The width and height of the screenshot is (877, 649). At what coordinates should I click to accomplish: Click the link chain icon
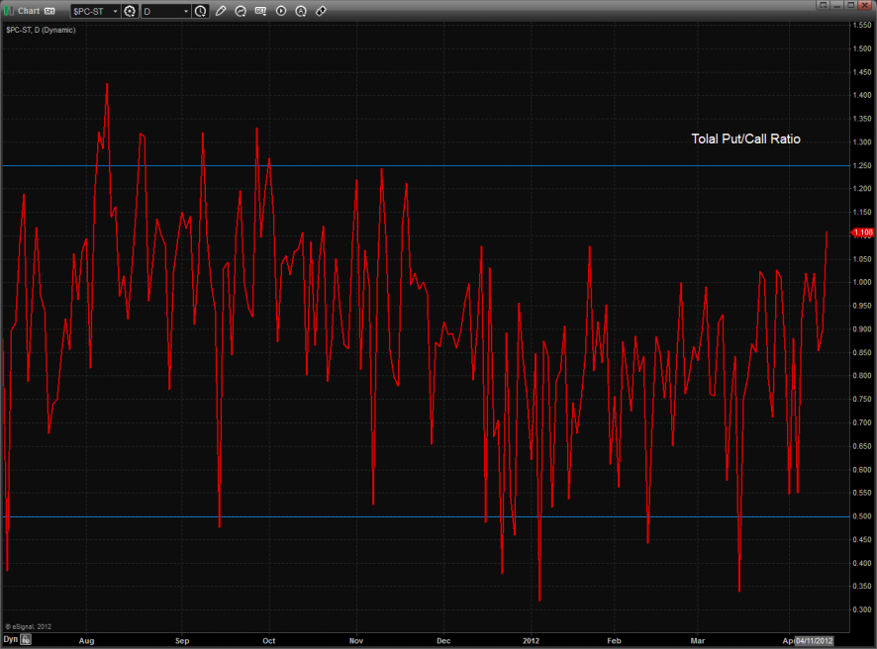321,11
